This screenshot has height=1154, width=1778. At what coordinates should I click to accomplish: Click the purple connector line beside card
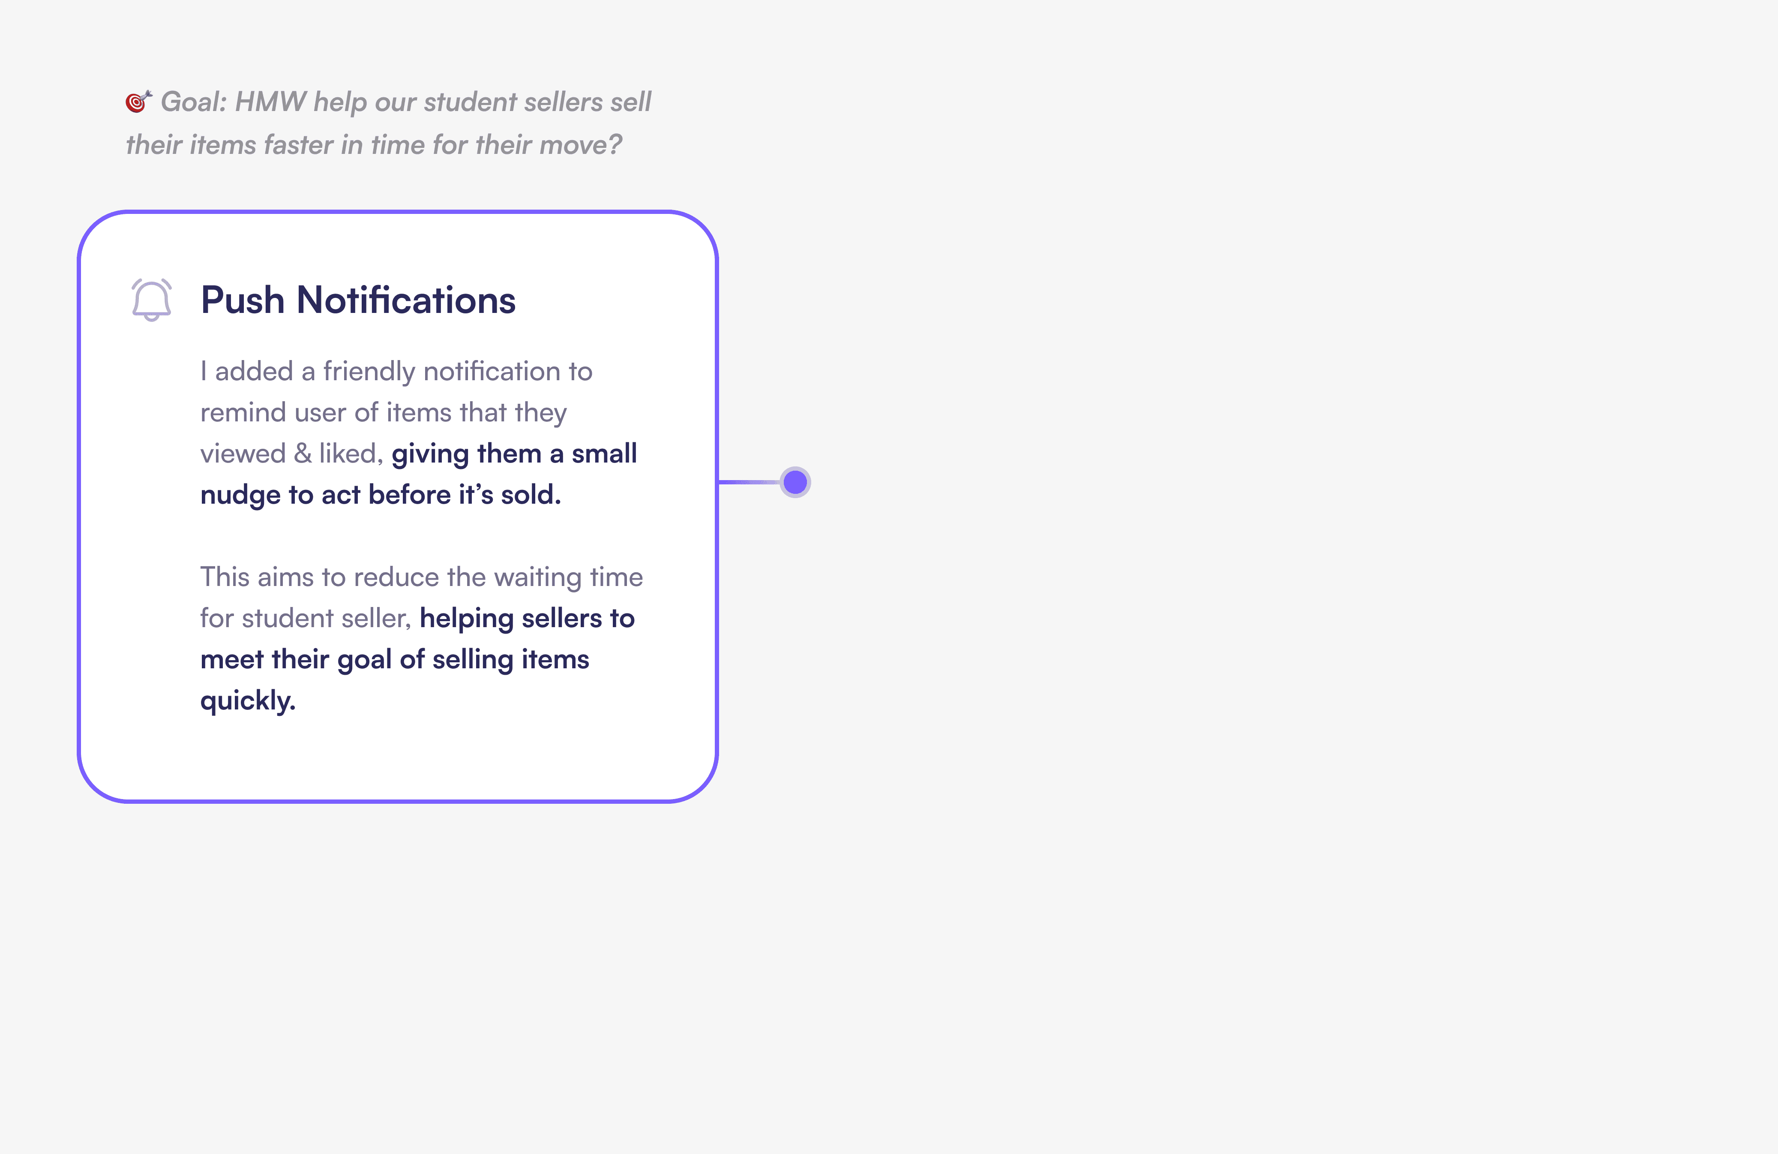click(x=749, y=482)
